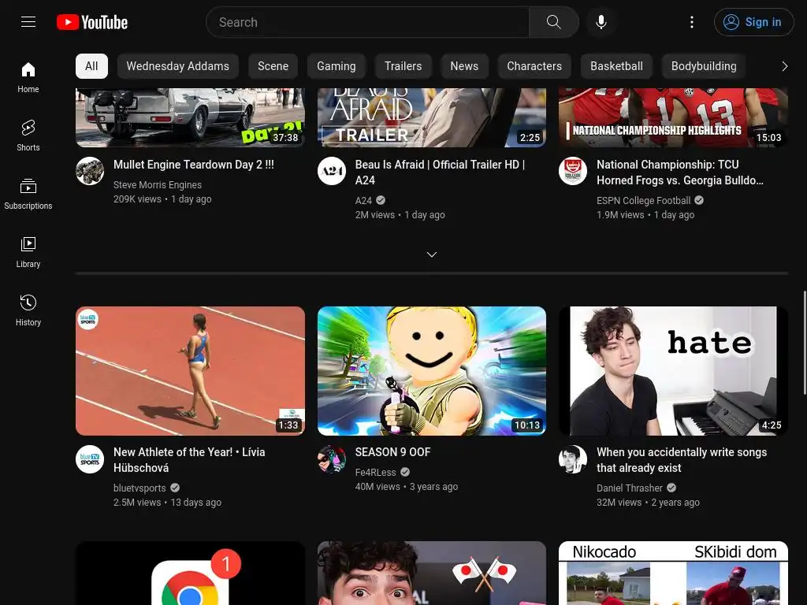
Task: Select the Trailers filter chip
Action: pos(403,66)
